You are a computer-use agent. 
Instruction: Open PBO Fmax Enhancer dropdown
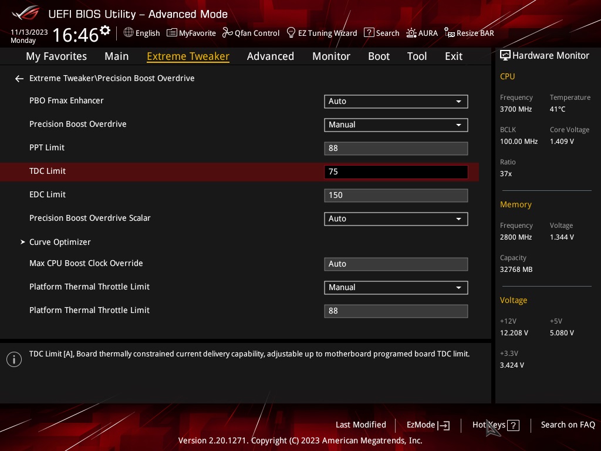coord(396,101)
